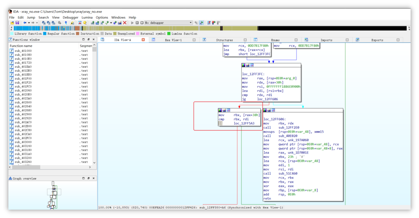Click the back navigation arrow
Screen dimensions: 419x218
(x=25, y=23)
